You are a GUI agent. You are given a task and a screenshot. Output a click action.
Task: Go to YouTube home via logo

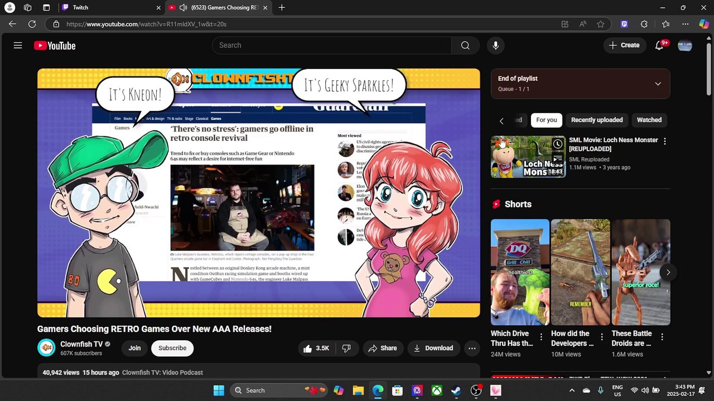pos(55,46)
